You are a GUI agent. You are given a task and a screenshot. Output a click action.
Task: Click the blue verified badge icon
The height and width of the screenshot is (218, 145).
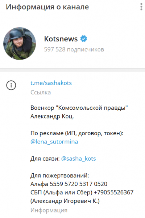pos(84,39)
